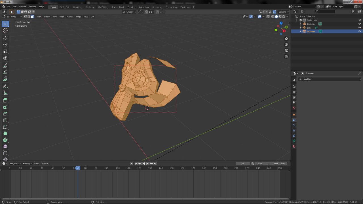Select the Scale tool in the toolbar
The width and height of the screenshot is (363, 204).
coord(5,51)
